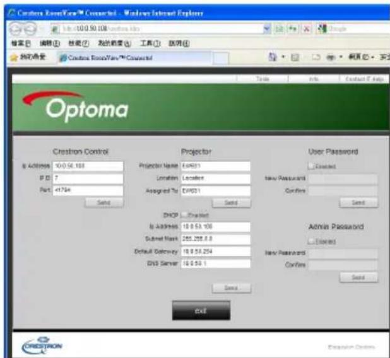This screenshot has height=358, width=390.
Task: Click the browser Forward arrow button
Action: 31,29
